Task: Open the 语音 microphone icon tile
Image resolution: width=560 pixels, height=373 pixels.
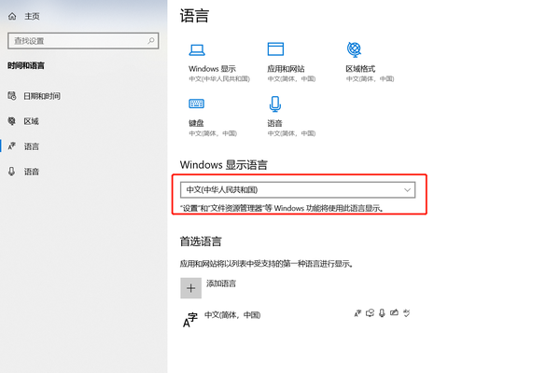Action: 275,104
